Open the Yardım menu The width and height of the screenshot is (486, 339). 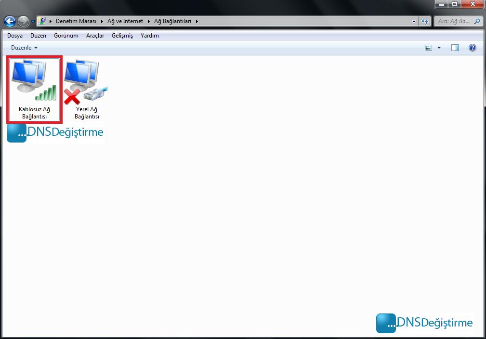[x=150, y=36]
